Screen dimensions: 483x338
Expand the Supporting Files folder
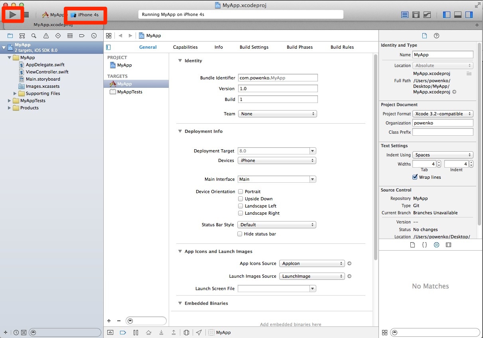15,93
